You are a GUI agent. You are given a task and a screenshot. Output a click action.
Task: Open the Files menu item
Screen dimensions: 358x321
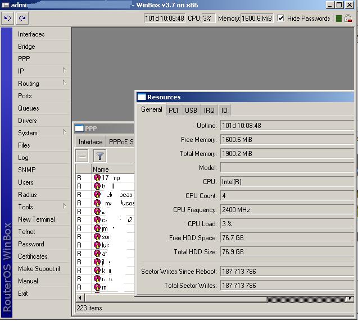(x=24, y=145)
